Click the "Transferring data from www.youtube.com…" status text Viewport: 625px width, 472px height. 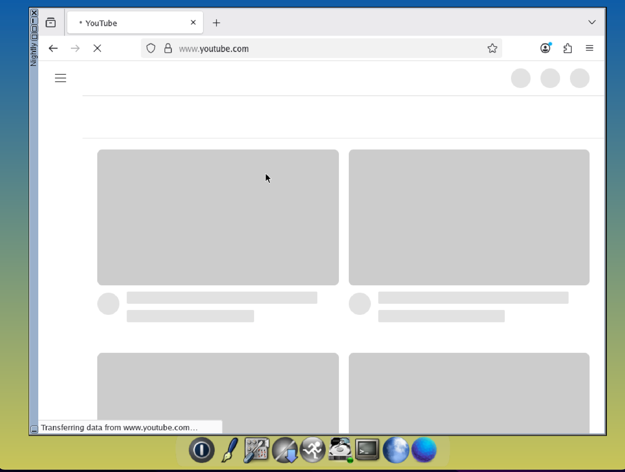(x=119, y=427)
